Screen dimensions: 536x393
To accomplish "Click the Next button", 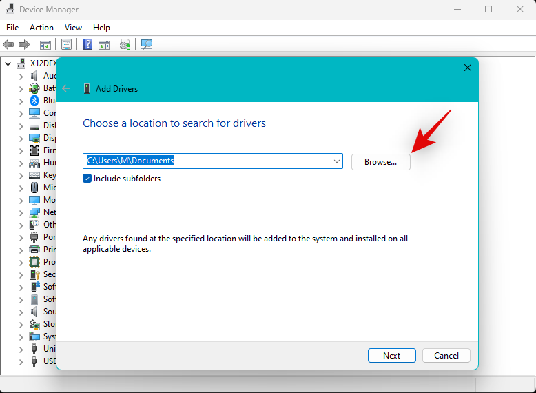I will click(392, 355).
